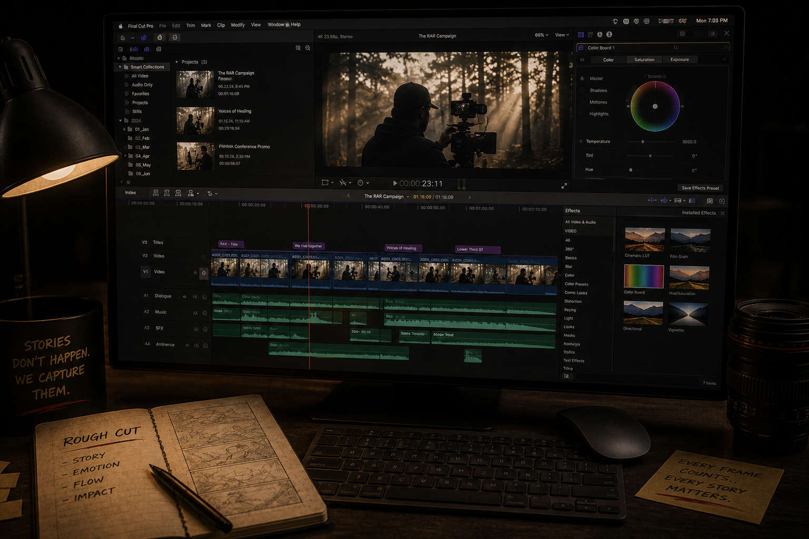Expand the 01_Jan folder
The height and width of the screenshot is (539, 809).
(124, 129)
